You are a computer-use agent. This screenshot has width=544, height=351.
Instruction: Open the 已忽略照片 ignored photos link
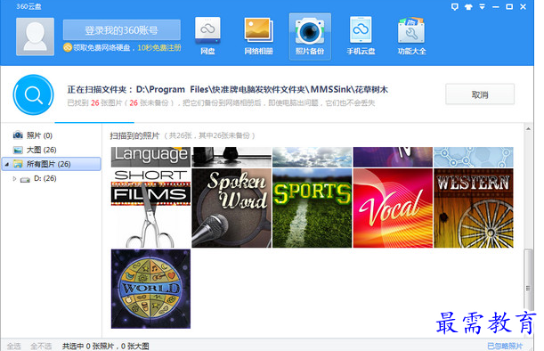click(505, 347)
